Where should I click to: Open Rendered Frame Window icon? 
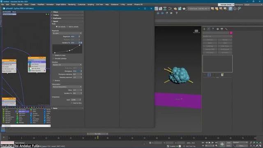click(x=180, y=9)
